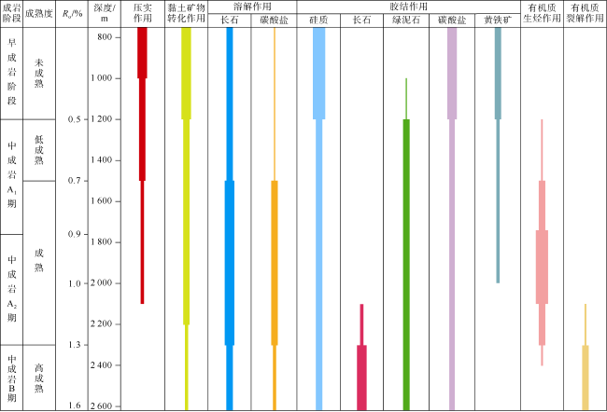Image resolution: width=607 pixels, height=412 pixels.
Task: Click the 中成岩A1期 stage label
Action: pyautogui.click(x=11, y=174)
